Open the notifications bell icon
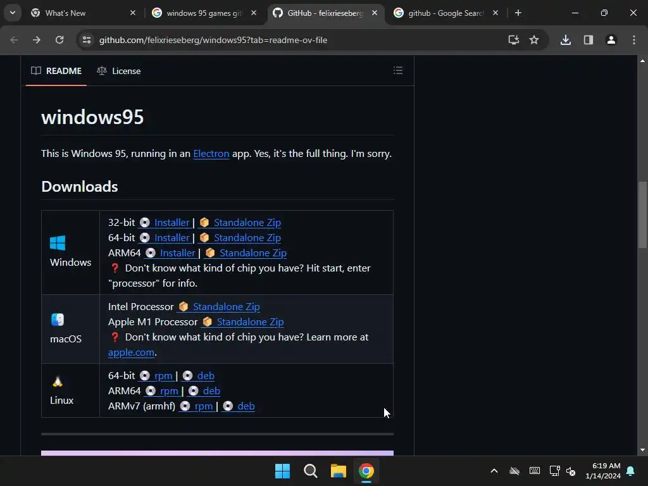This screenshot has height=486, width=648. 631,471
